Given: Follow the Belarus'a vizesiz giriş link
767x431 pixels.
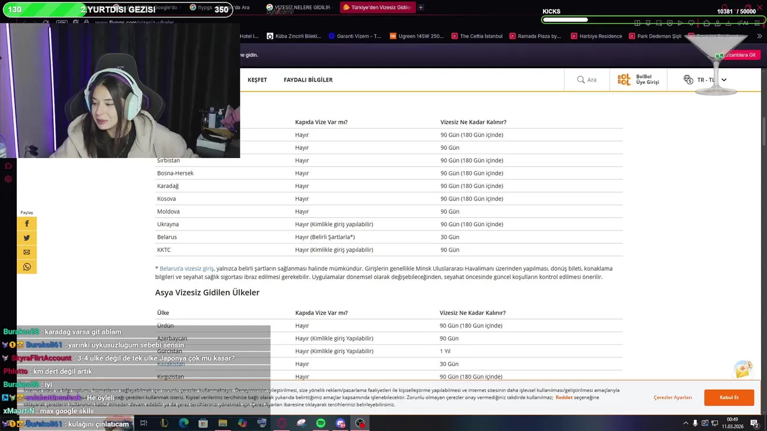Looking at the screenshot, I should coord(186,268).
